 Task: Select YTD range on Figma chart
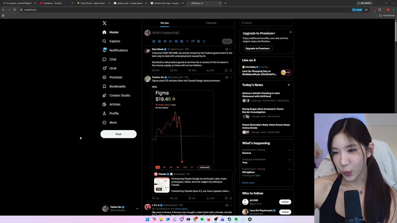(x=185, y=167)
